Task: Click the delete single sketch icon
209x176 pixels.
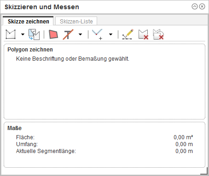Action: click(x=143, y=34)
